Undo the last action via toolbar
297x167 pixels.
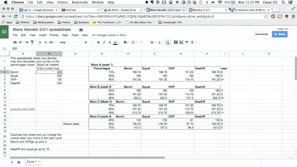coord(21,43)
